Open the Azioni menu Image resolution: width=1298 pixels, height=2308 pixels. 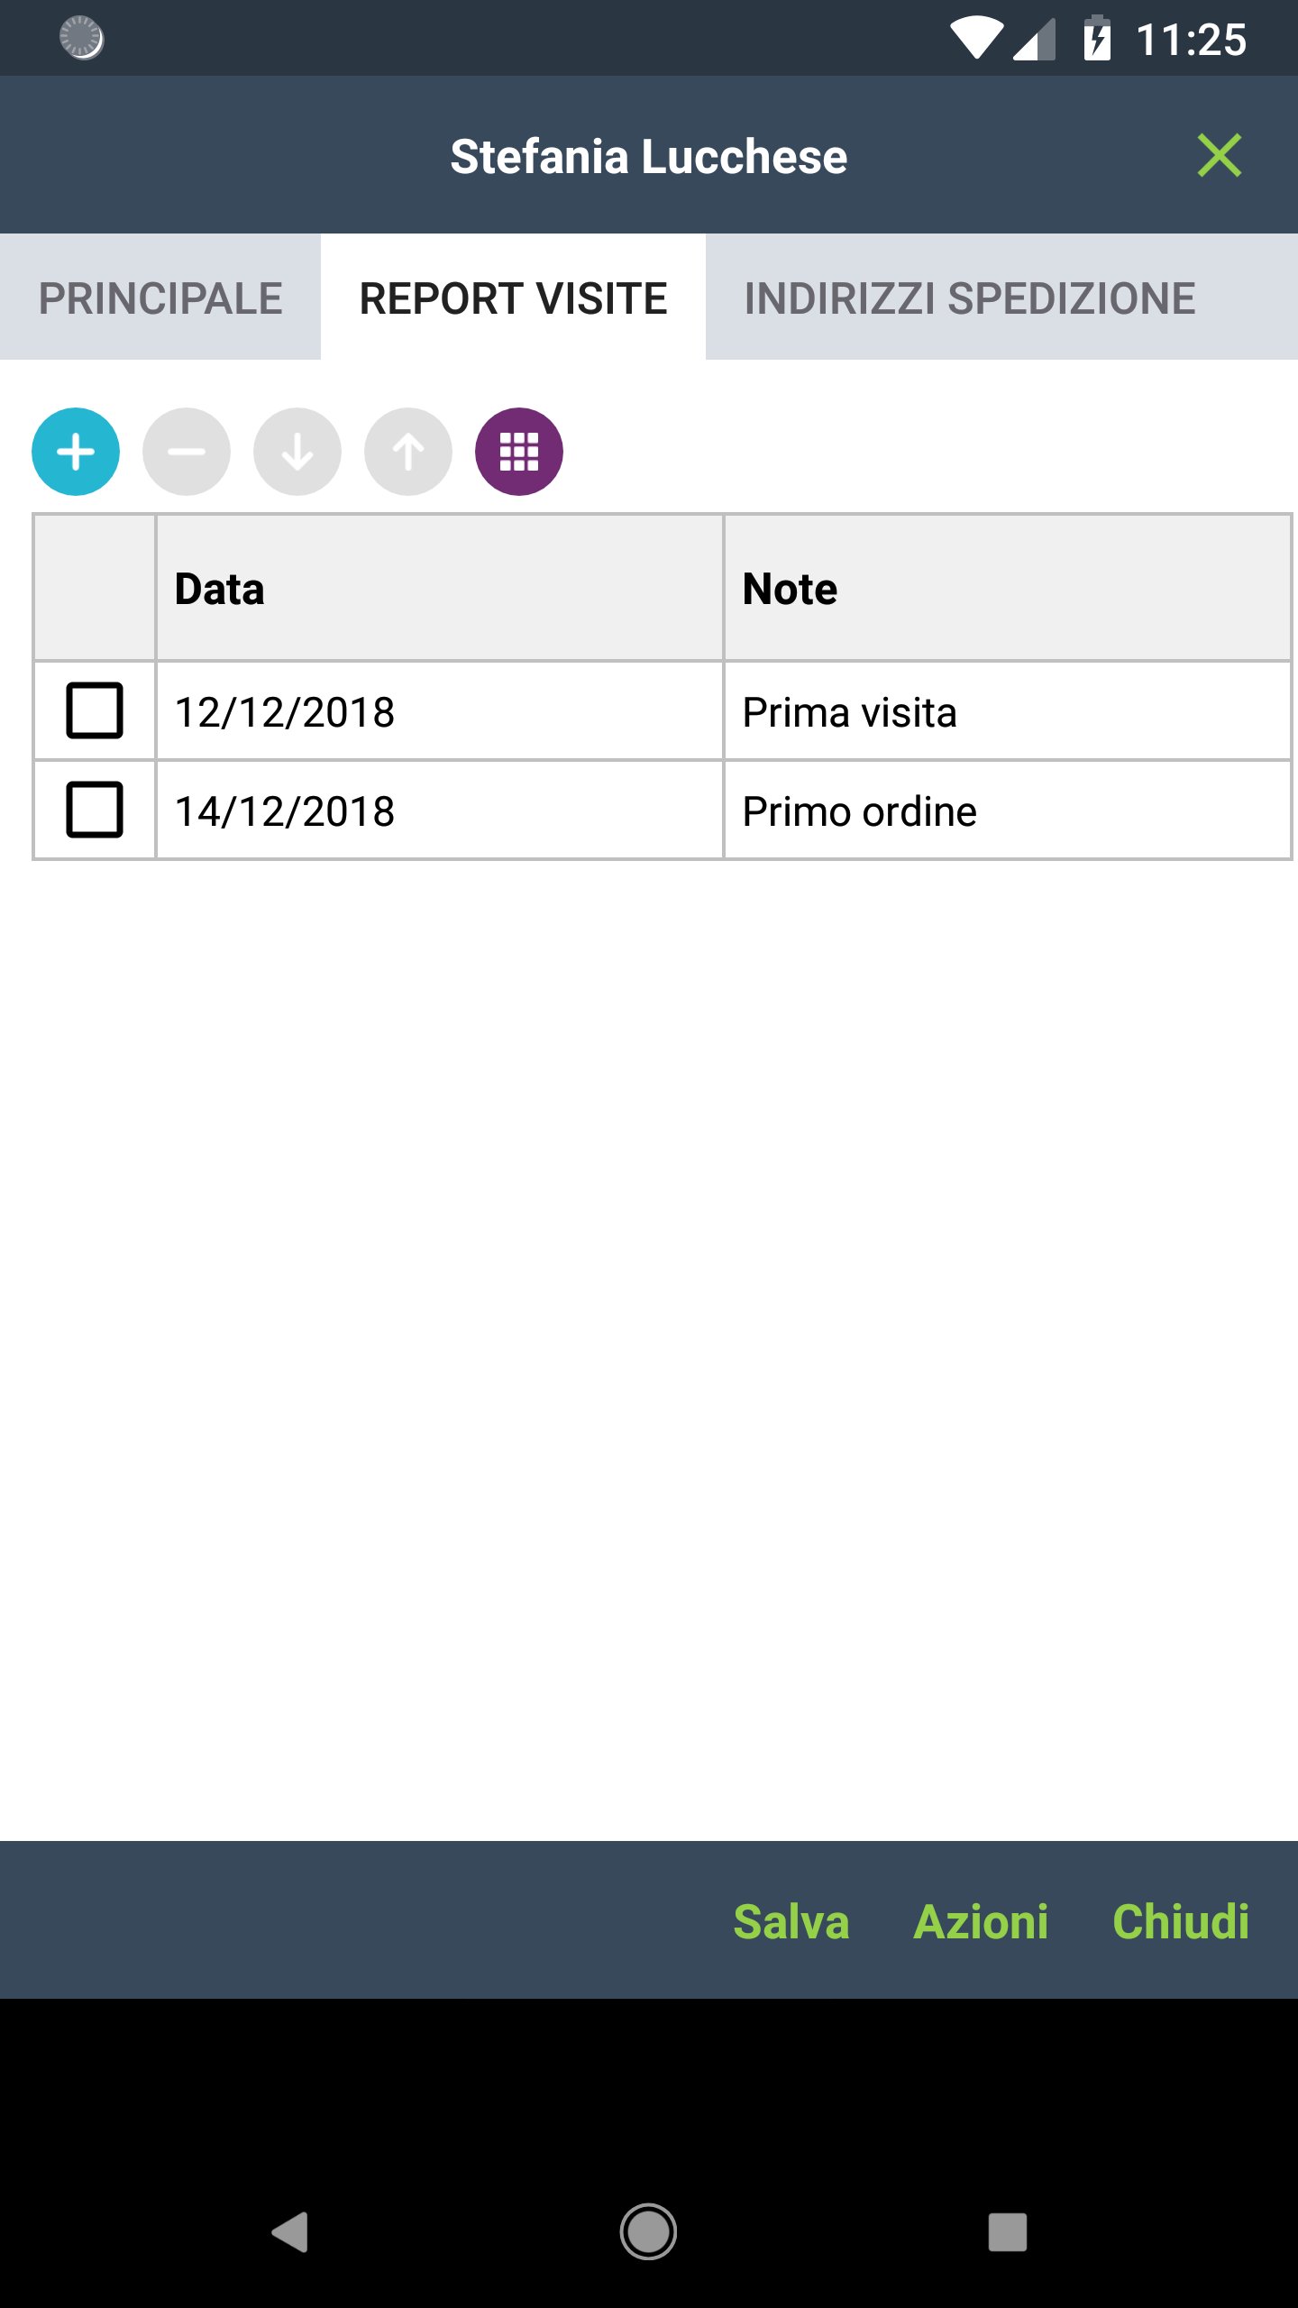click(x=981, y=1921)
